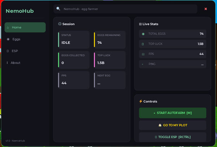Click the Eggs circle icon in sidebar
The image size is (217, 147).
point(8,39)
